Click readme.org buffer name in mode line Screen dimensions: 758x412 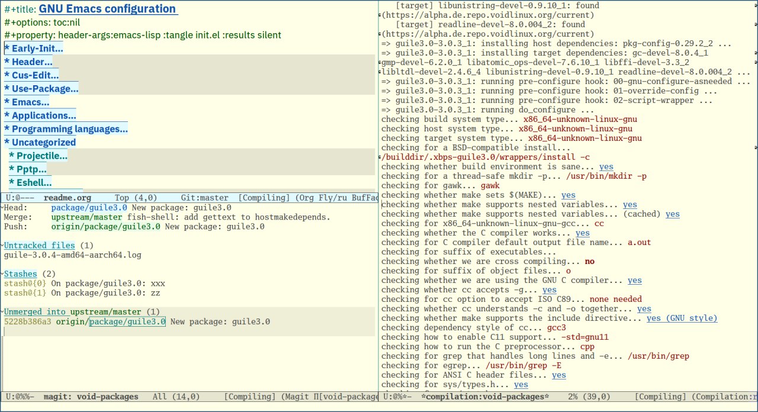[x=68, y=198]
